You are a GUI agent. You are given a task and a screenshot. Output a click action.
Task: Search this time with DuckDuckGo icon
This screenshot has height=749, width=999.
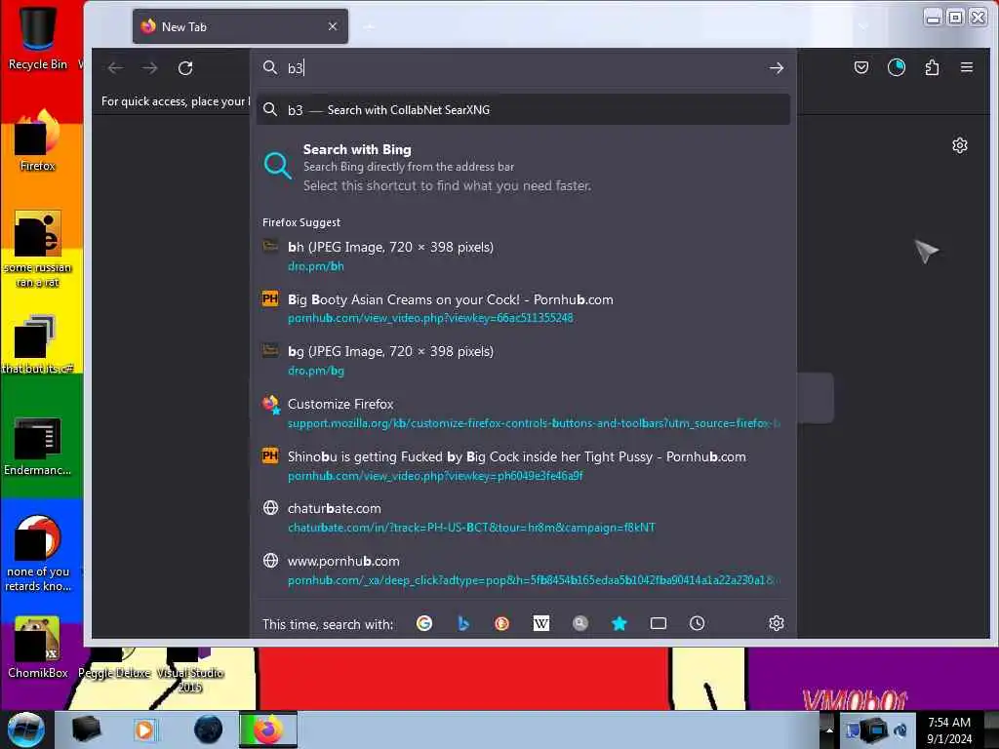coord(502,623)
